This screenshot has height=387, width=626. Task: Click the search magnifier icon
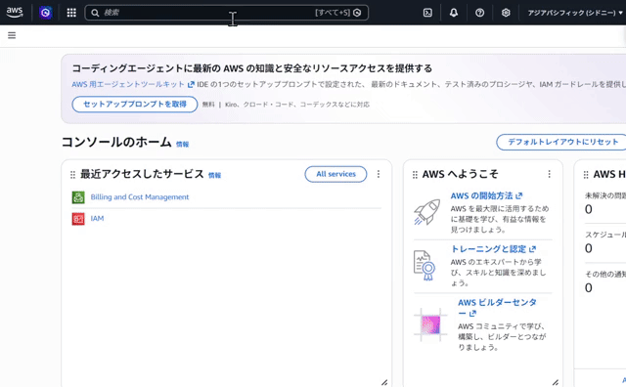[x=95, y=13]
